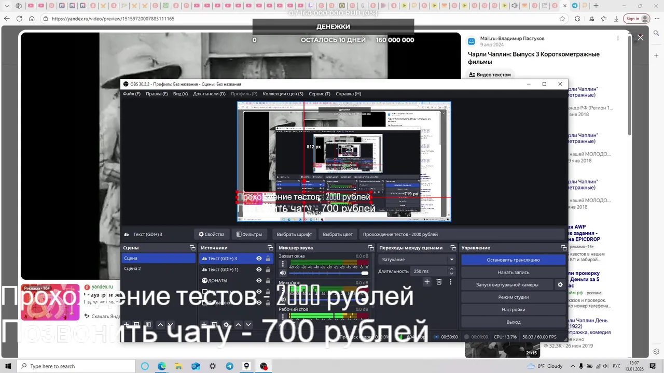Lock the Текст (GDI+) 3 source
Screen dimensions: 664x373
pos(268,259)
